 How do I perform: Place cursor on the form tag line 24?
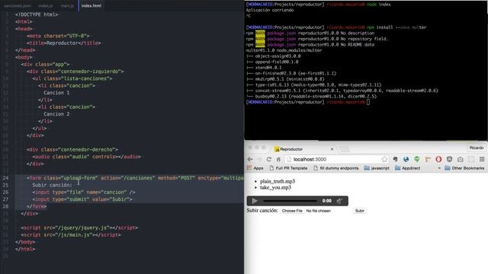tap(135, 178)
